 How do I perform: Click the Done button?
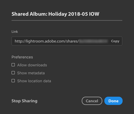(x=113, y=101)
